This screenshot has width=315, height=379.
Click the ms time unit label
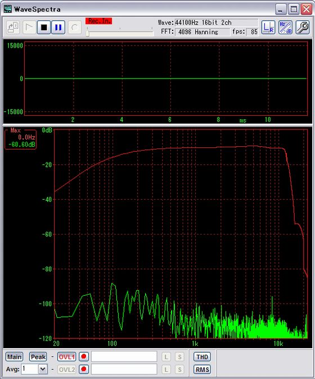(242, 120)
